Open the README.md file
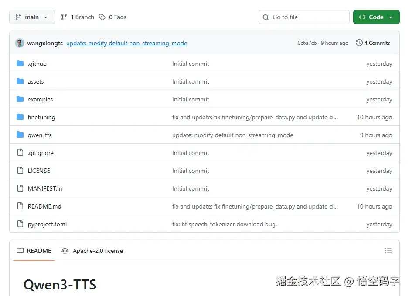The width and height of the screenshot is (409, 296). tap(44, 206)
